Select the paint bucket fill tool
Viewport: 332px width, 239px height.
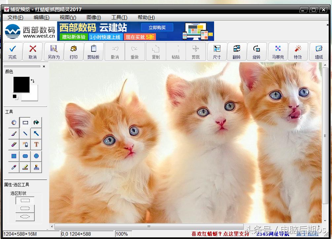(x=36, y=122)
